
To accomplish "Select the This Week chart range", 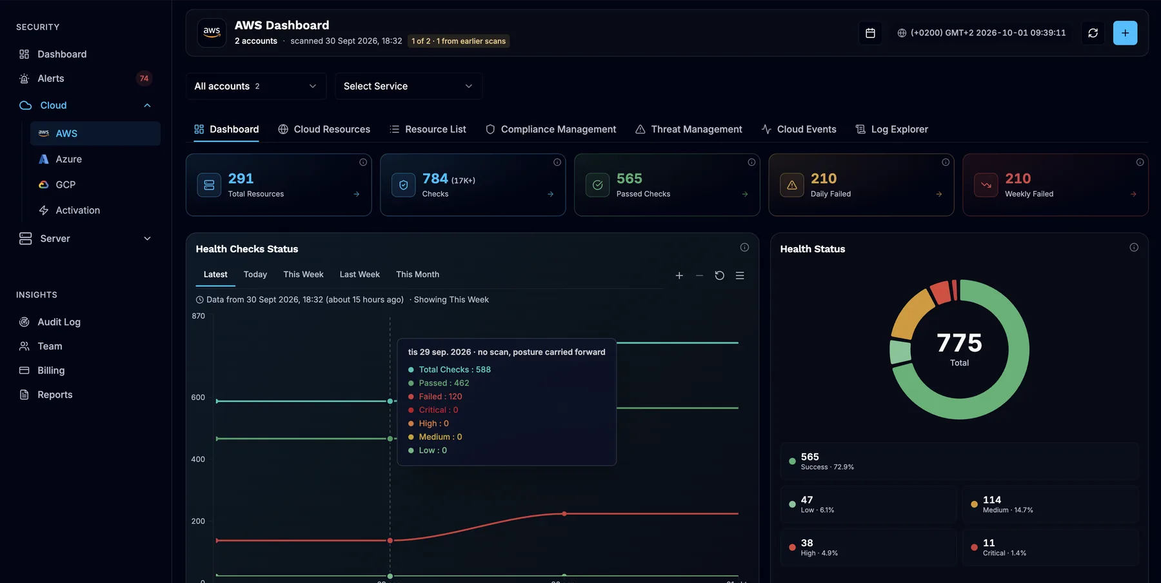I will [x=303, y=275].
